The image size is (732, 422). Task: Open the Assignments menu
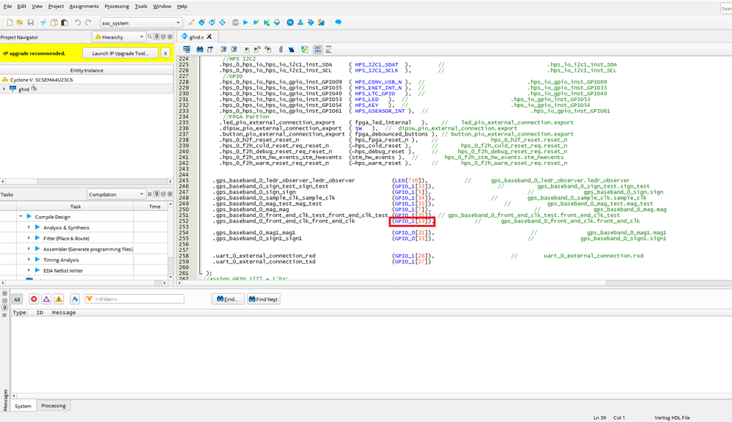(84, 6)
